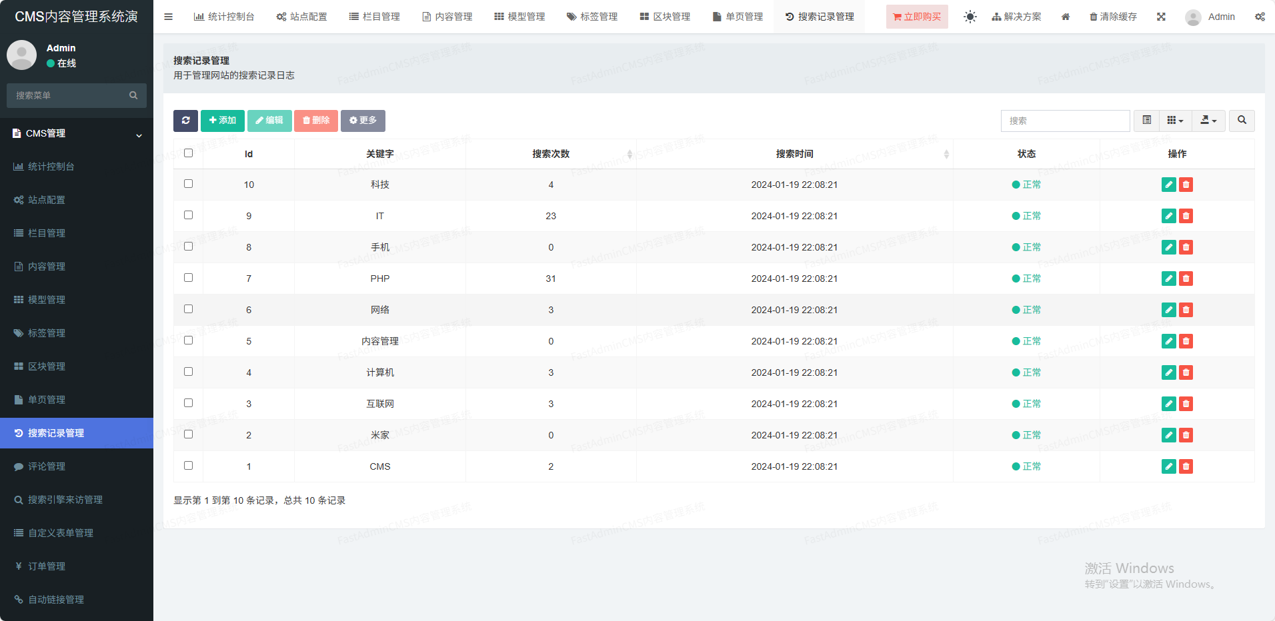Click the 立即购买 button
Viewport: 1275px width, 621px height.
coord(917,17)
